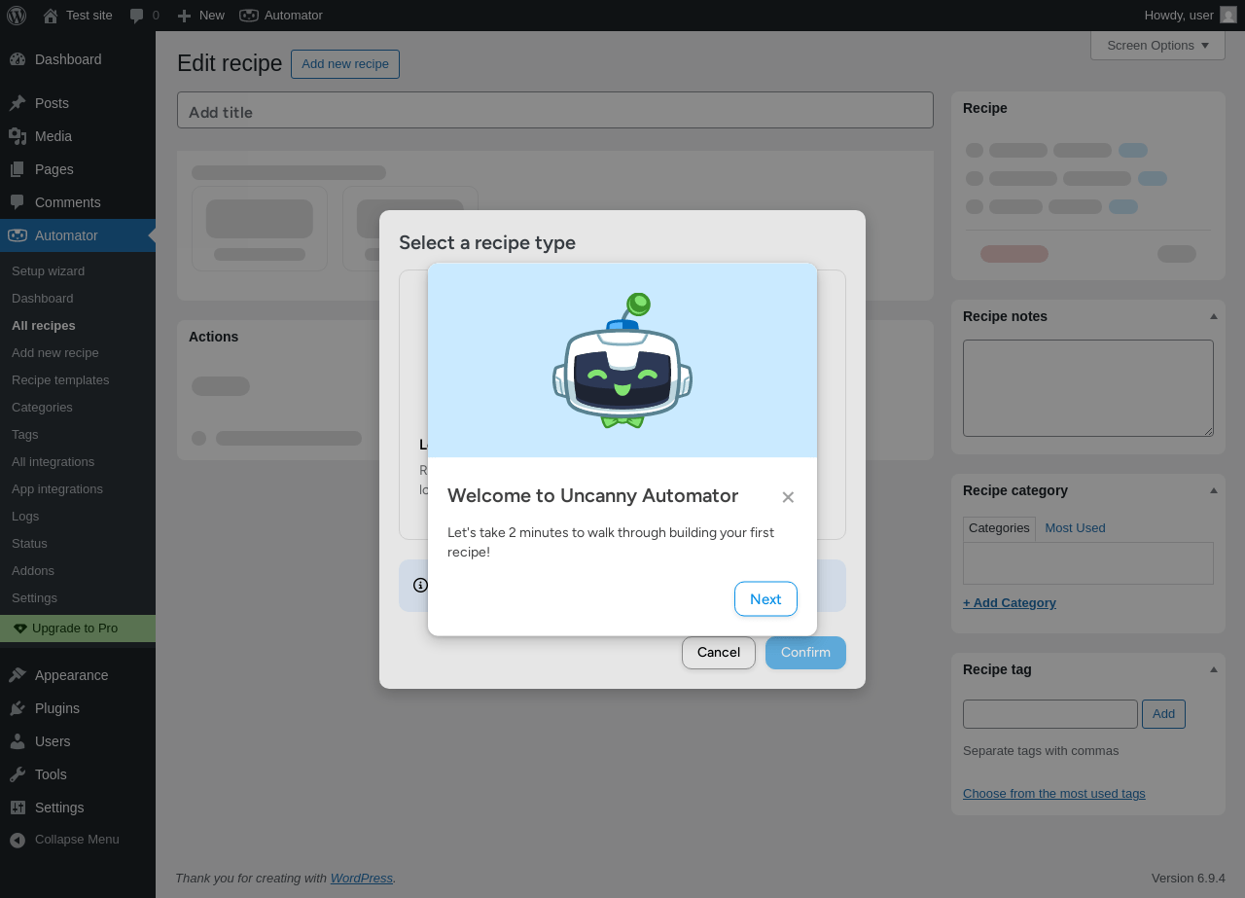Add the recipe tag
Viewport: 1245px width, 898px height.
coord(1163,714)
